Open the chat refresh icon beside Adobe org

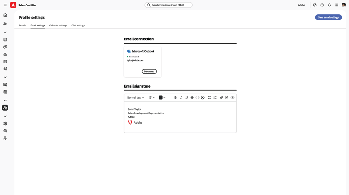(x=315, y=5)
